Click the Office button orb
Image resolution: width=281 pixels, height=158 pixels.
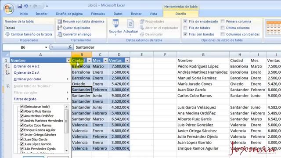click(x=8, y=9)
